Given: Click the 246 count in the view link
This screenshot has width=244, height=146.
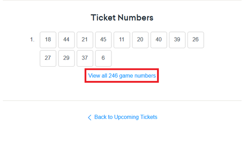Looking at the screenshot, I should (113, 76).
